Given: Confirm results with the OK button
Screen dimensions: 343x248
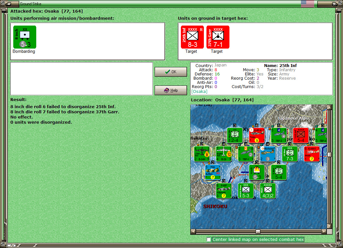Looking at the screenshot, I should pyautogui.click(x=171, y=72).
